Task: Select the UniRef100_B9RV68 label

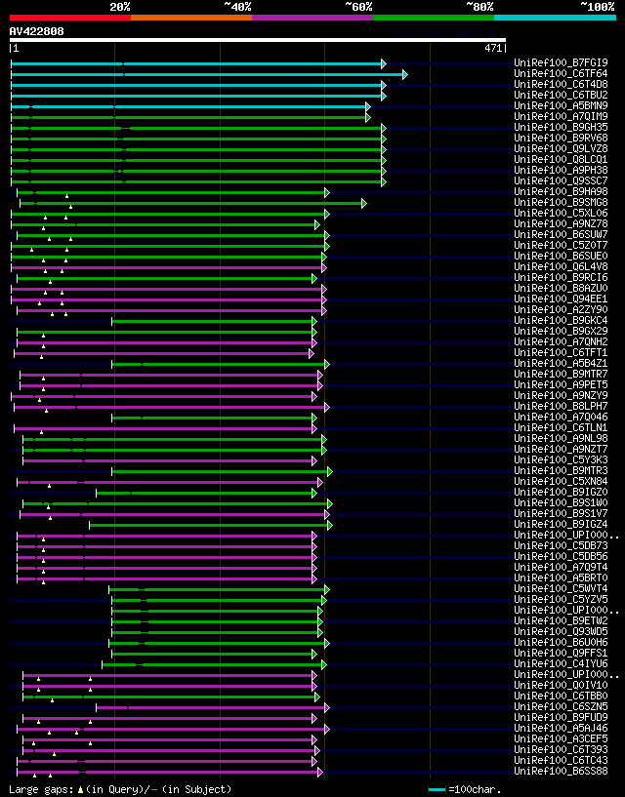Action: pyautogui.click(x=561, y=138)
